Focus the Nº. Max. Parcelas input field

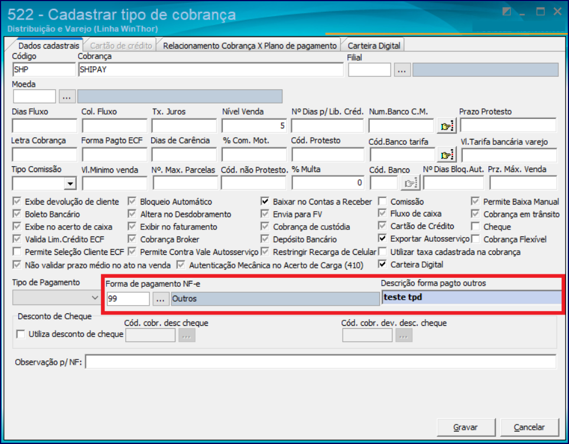186,183
